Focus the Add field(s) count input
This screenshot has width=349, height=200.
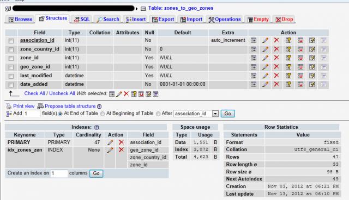pyautogui.click(x=32, y=114)
